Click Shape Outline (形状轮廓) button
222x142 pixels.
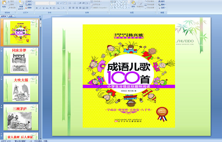(150, 4)
